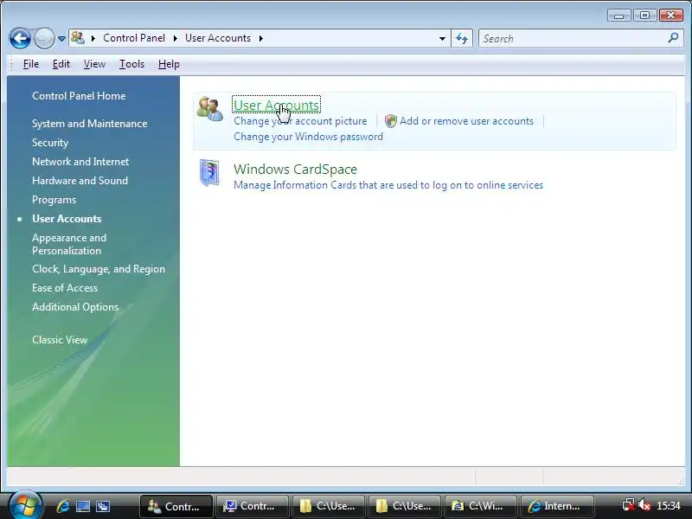Image resolution: width=692 pixels, height=519 pixels.
Task: Open the User Accounts heading link
Action: click(276, 105)
